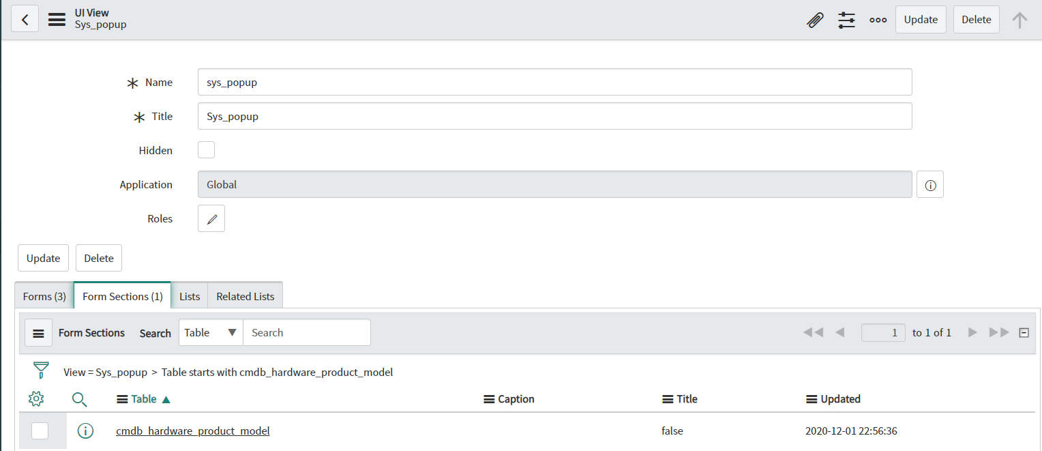Viewport: 1042px width, 451px height.
Task: Open the cmdb_hardware_product_model link
Action: coord(193,431)
